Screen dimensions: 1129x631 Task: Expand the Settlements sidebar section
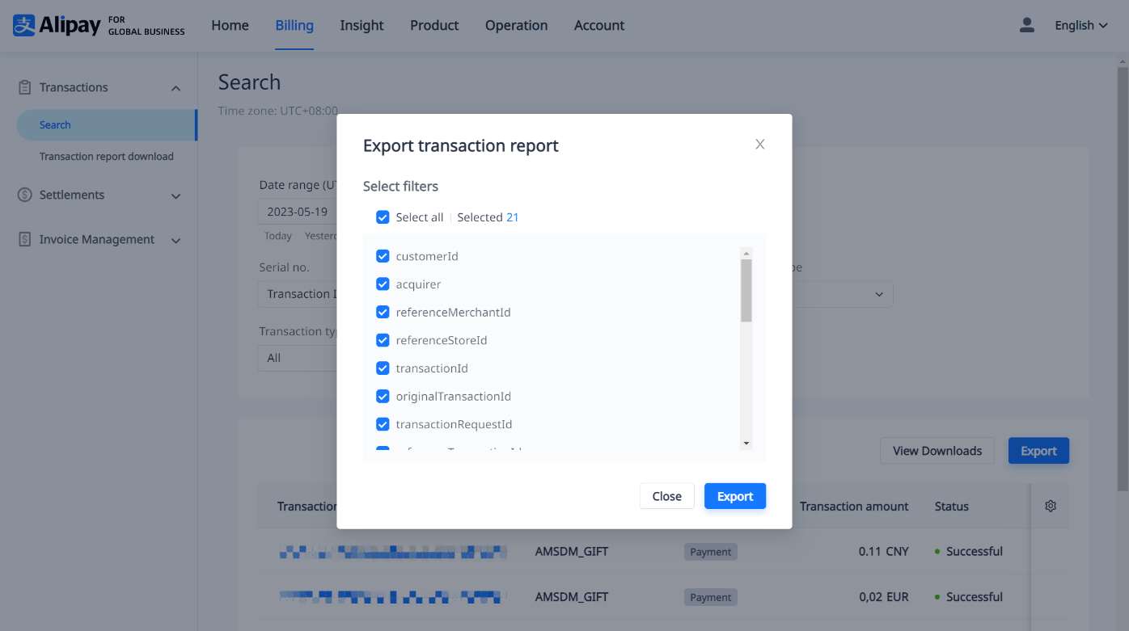[x=175, y=195]
